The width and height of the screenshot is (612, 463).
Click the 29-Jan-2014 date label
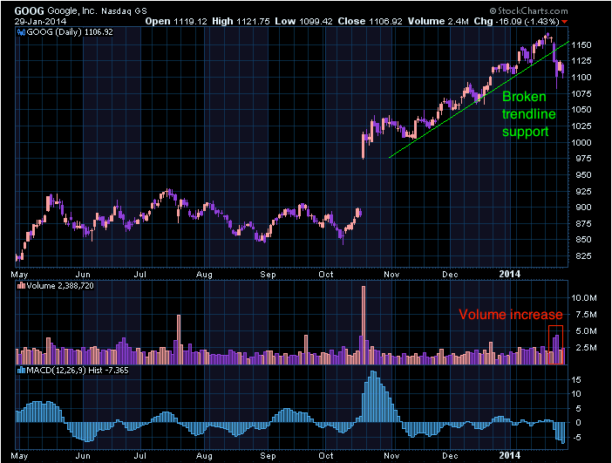[x=40, y=22]
